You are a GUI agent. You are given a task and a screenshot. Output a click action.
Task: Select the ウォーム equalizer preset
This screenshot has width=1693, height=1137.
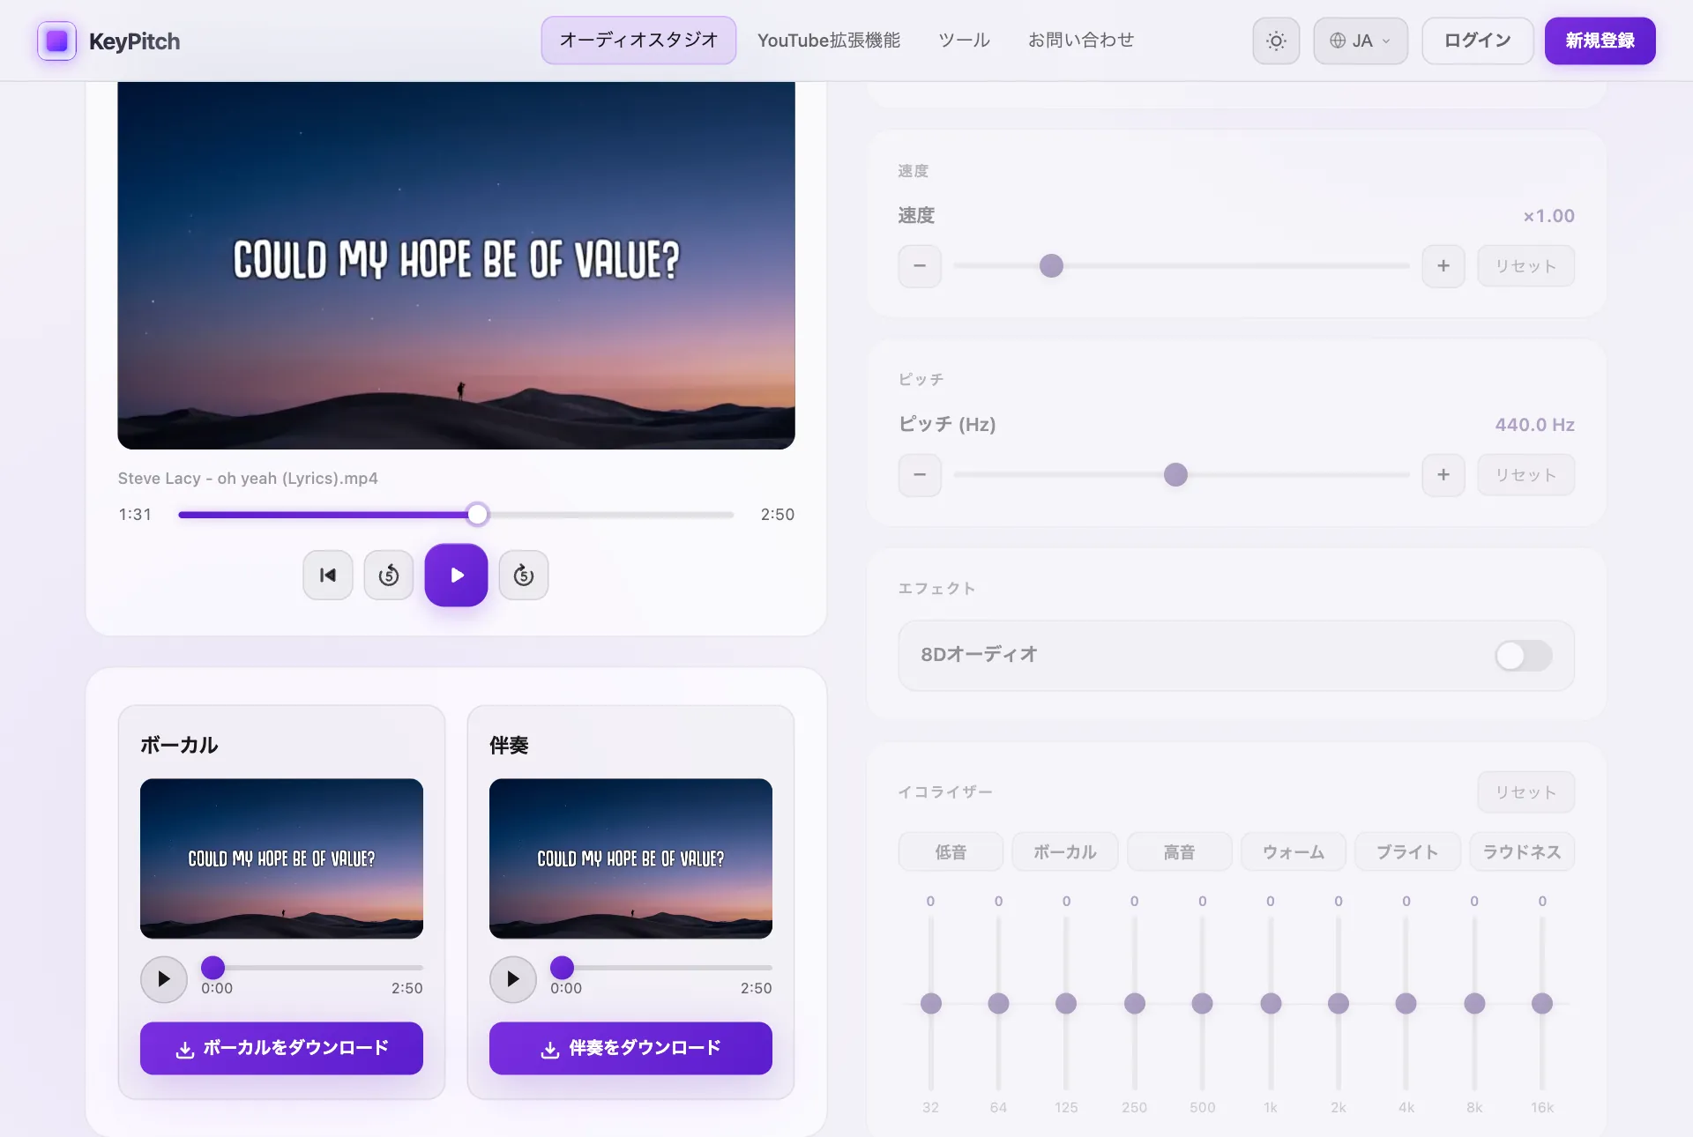click(x=1294, y=852)
